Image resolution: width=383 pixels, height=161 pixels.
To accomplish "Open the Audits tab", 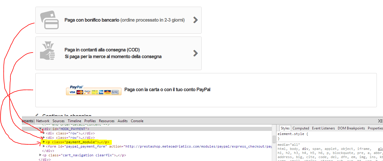I will (123, 121).
